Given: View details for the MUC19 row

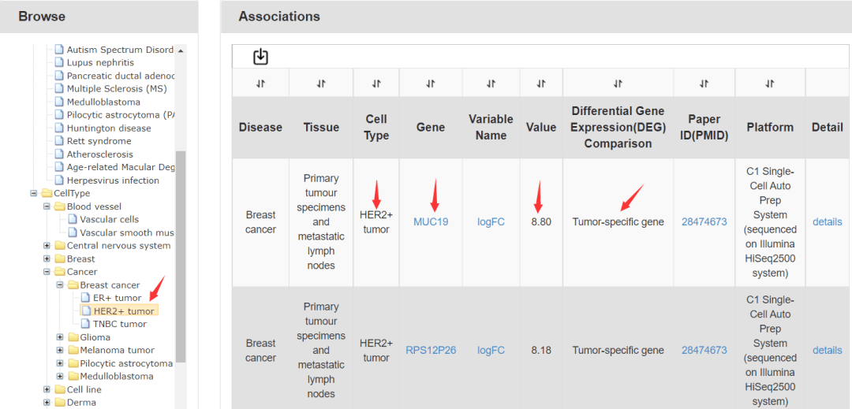Looking at the screenshot, I should [828, 222].
